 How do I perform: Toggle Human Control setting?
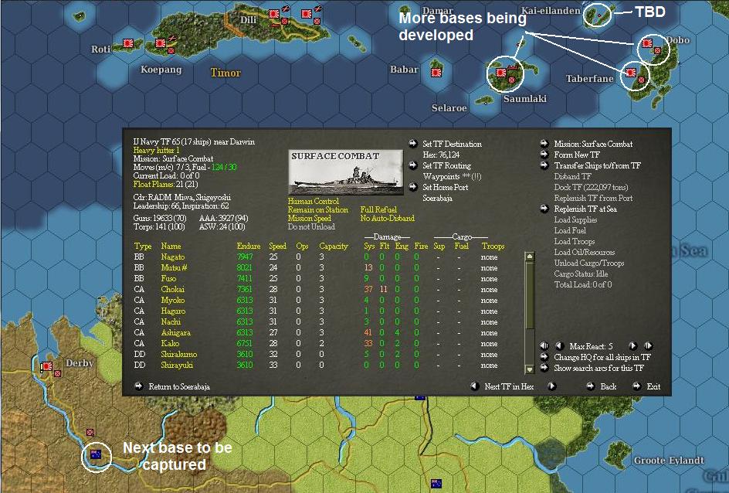pyautogui.click(x=313, y=202)
